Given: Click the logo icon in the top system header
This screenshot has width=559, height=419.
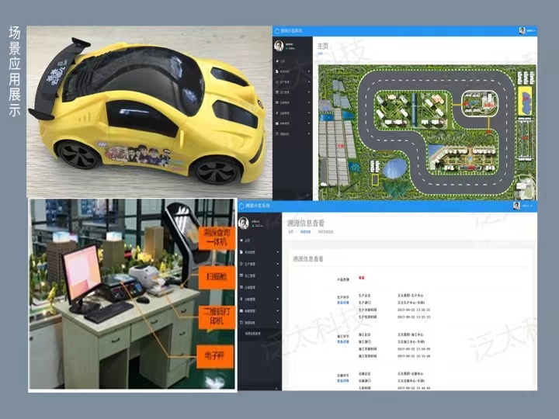Looking at the screenshot, I should [x=275, y=30].
